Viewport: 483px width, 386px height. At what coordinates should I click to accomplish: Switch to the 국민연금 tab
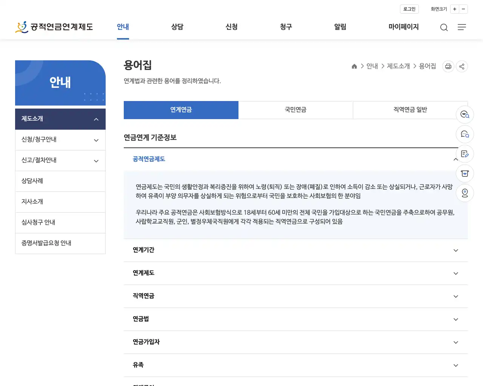click(295, 110)
